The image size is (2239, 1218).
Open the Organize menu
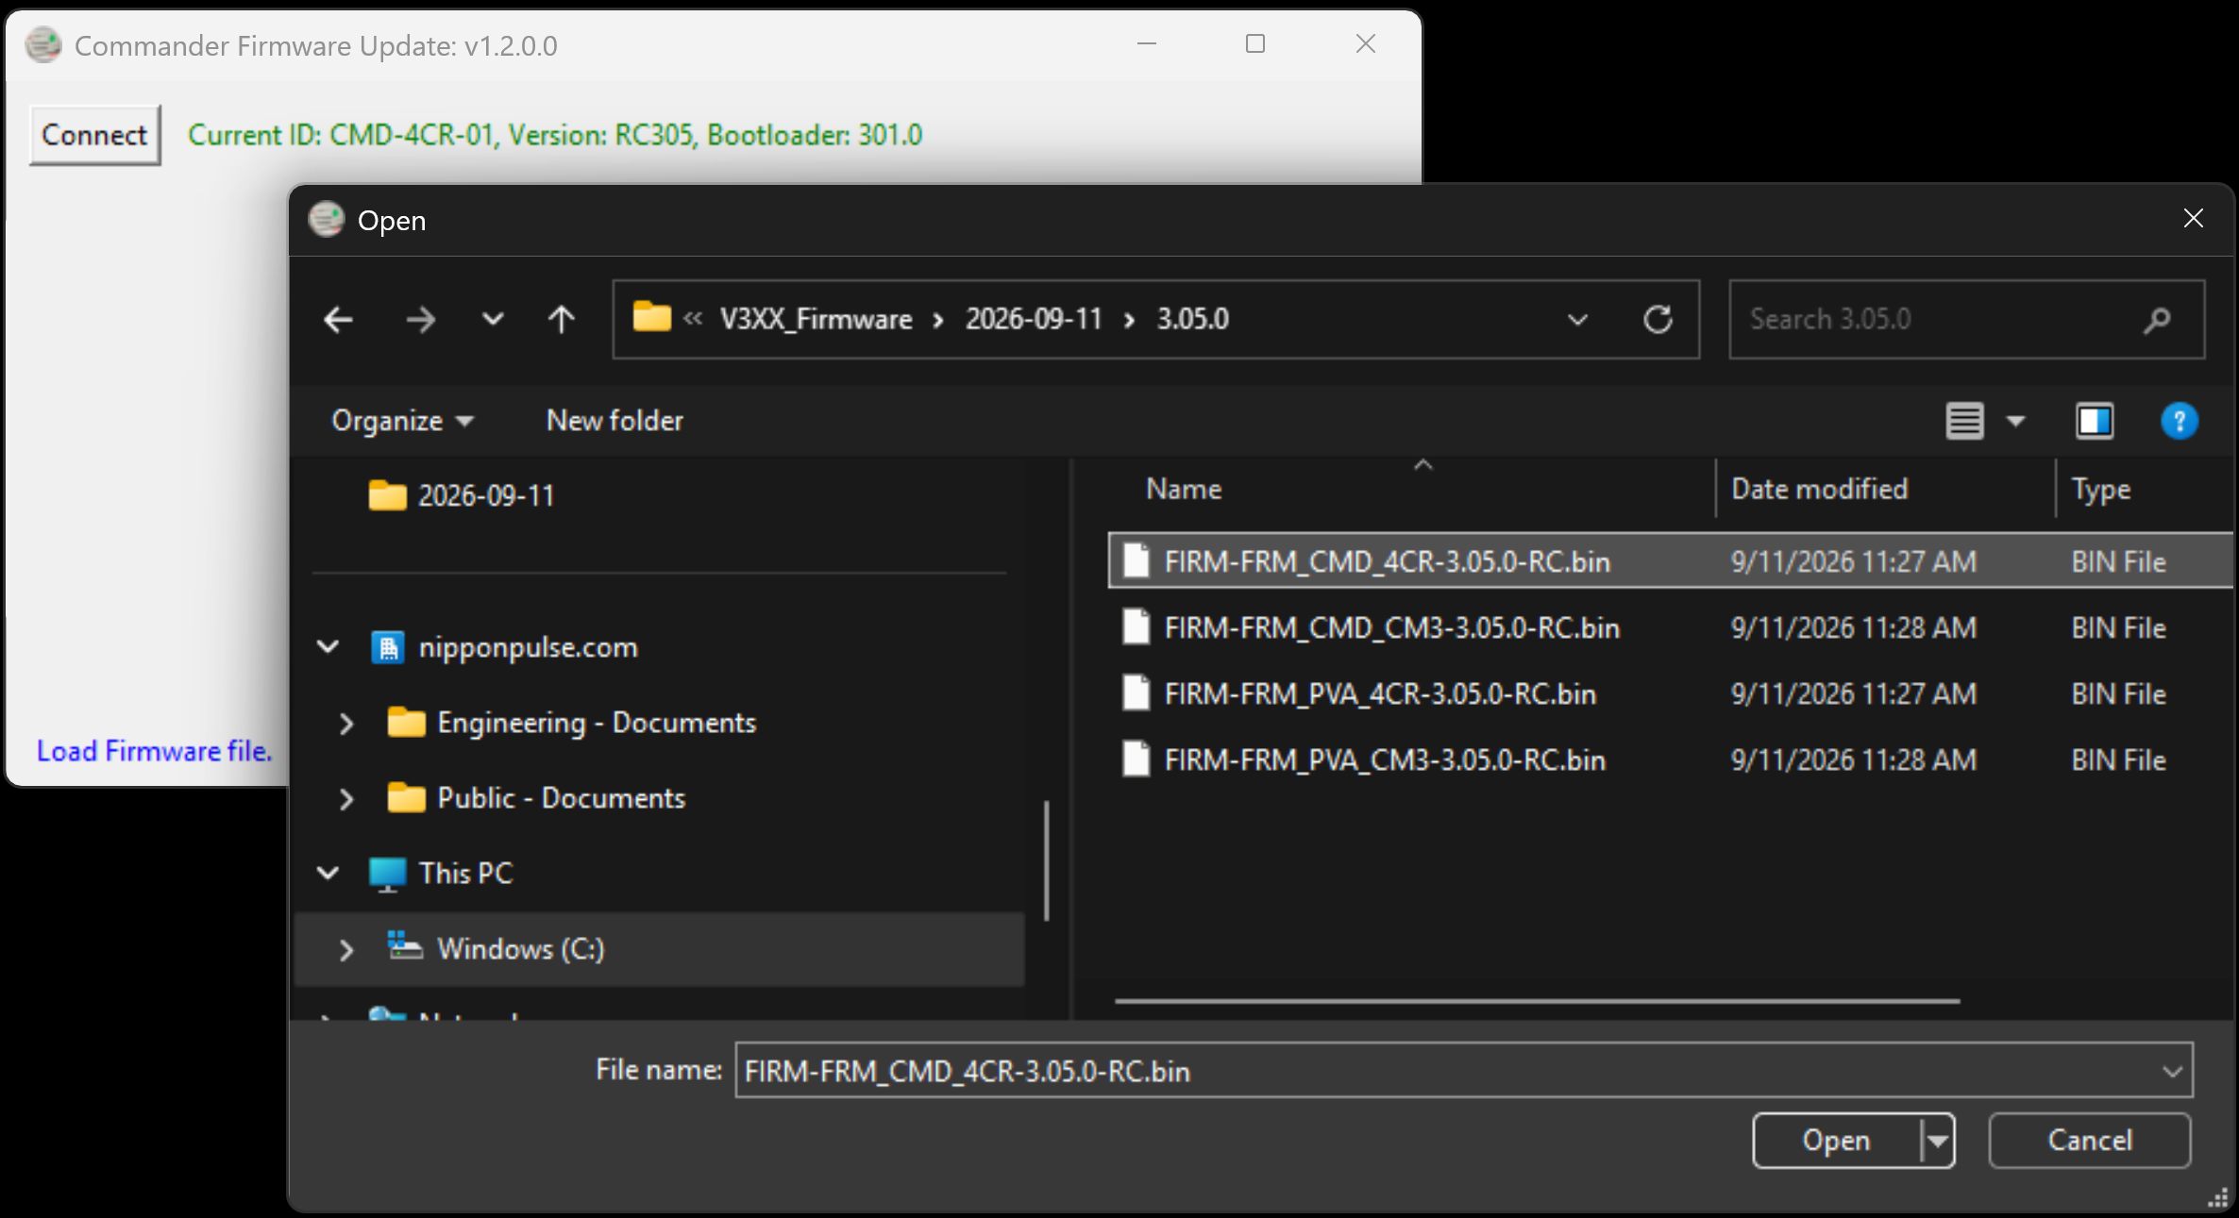[402, 421]
